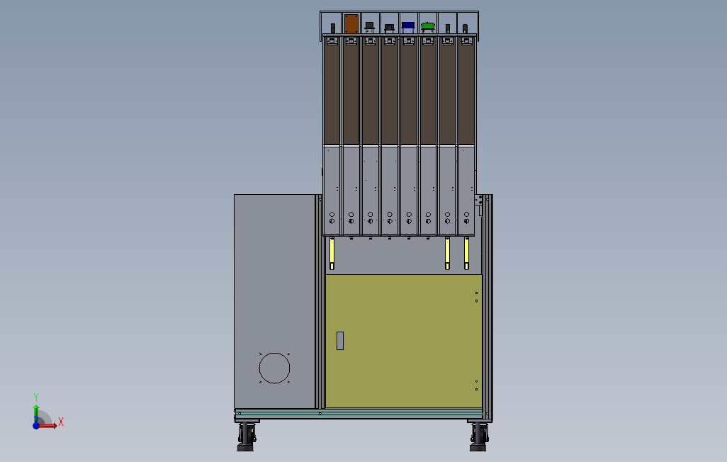Select the rightmost yellow rod below the rack
The width and height of the screenshot is (727, 462).
point(466,253)
